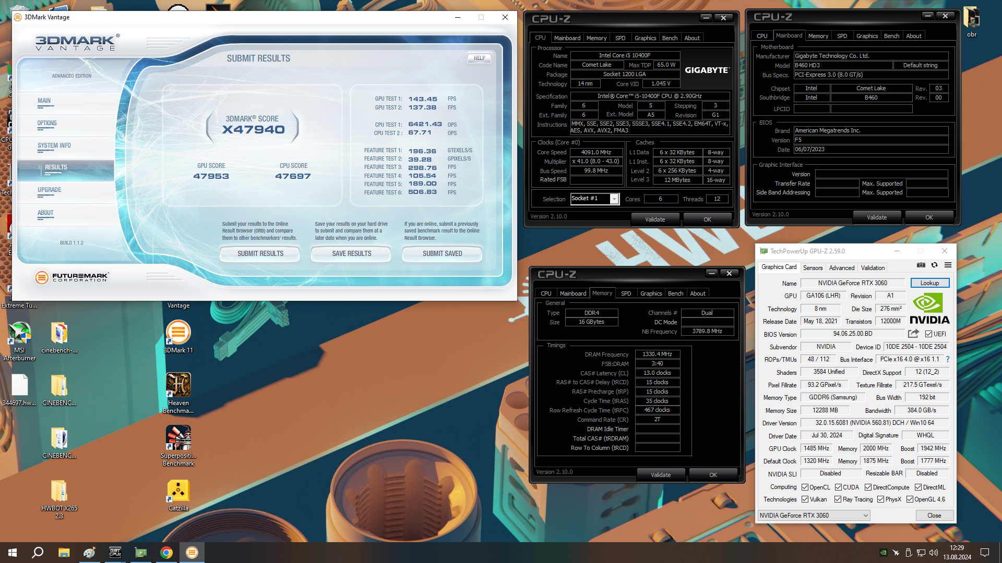The width and height of the screenshot is (1002, 563).
Task: Toggle the PhysX checkbox
Action: pos(881,499)
